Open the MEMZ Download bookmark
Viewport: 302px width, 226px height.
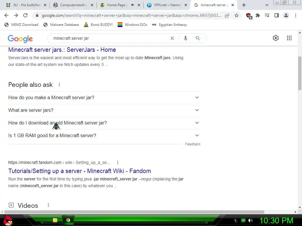(x=21, y=25)
